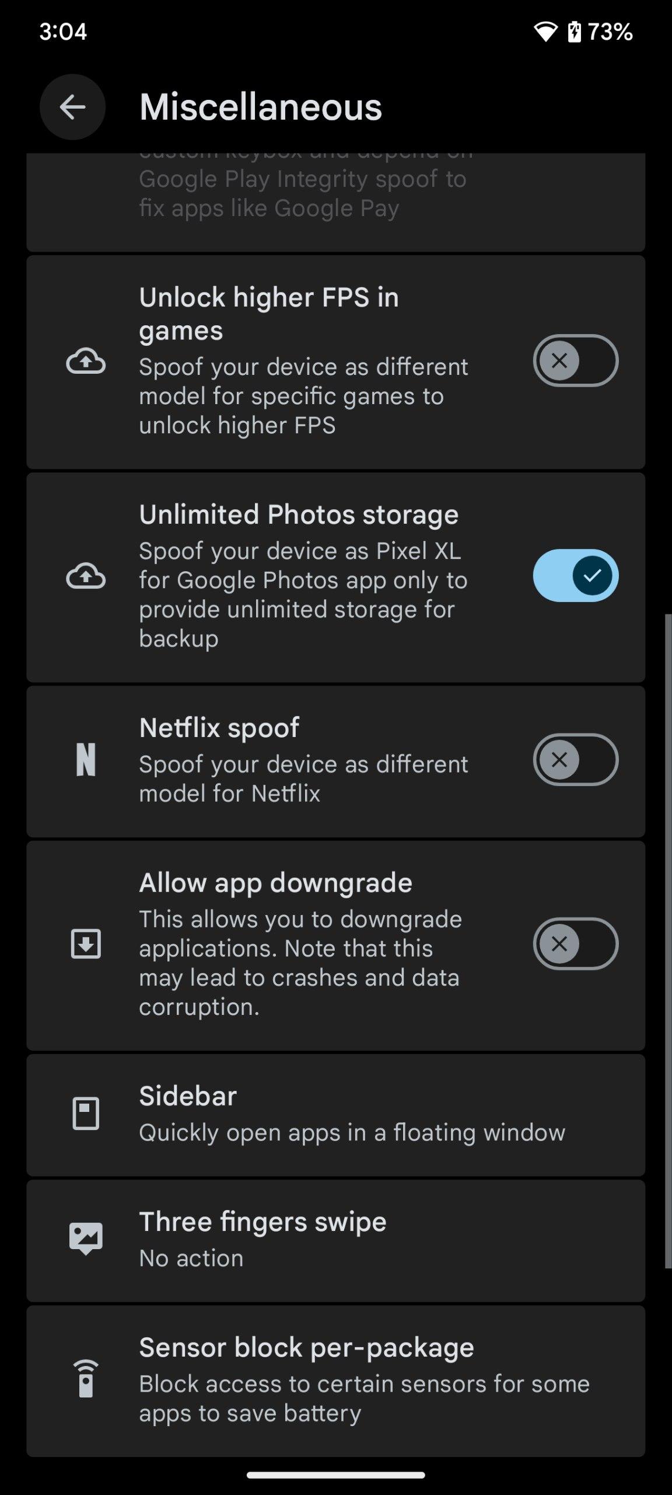The width and height of the screenshot is (672, 1495).
Task: Turn off the Unlimited Photos storage switch
Action: pos(575,576)
